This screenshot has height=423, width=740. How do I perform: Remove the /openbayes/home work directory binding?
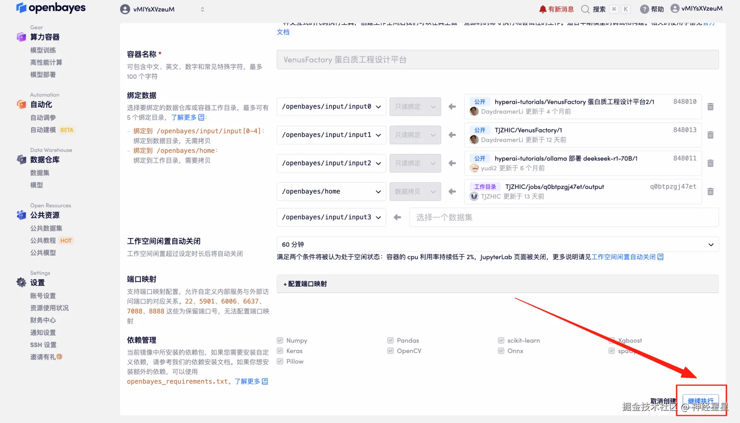(x=710, y=192)
